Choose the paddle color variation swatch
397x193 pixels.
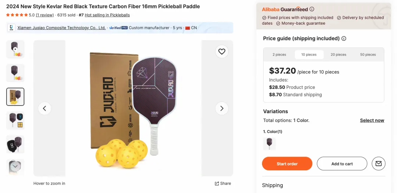(269, 144)
